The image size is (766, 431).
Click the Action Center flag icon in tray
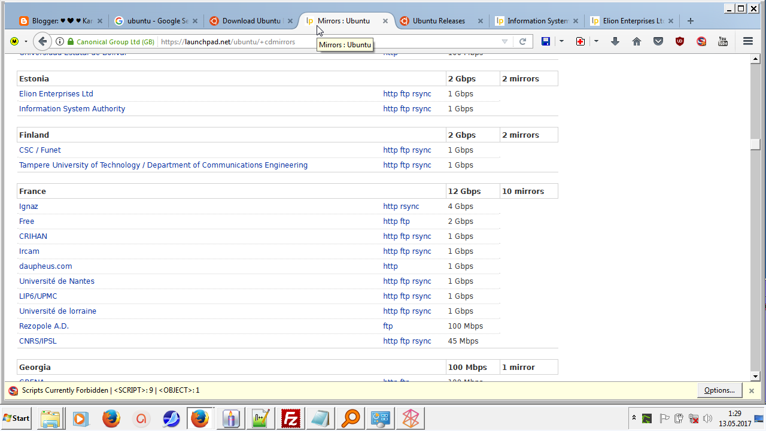point(664,418)
